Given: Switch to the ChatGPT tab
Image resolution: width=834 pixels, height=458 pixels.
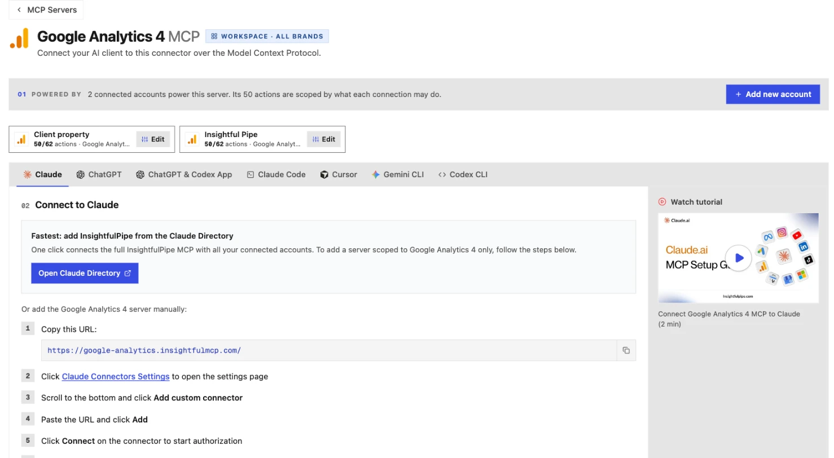Looking at the screenshot, I should coord(99,175).
